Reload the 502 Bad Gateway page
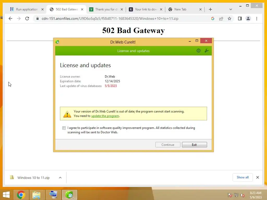Screen dimensions: 267x200 (27, 18)
